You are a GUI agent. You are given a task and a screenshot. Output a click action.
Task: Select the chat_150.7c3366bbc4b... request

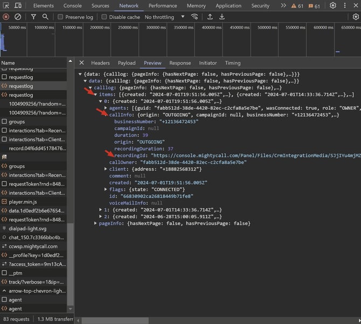pos(33,237)
